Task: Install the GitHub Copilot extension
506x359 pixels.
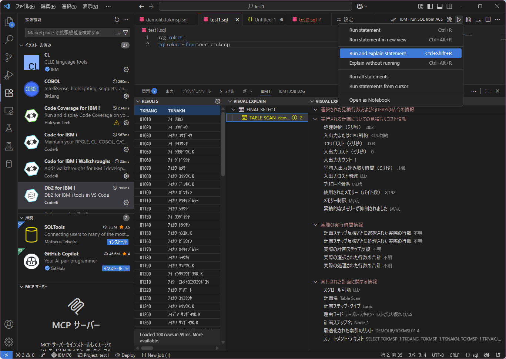Action: (x=113, y=268)
